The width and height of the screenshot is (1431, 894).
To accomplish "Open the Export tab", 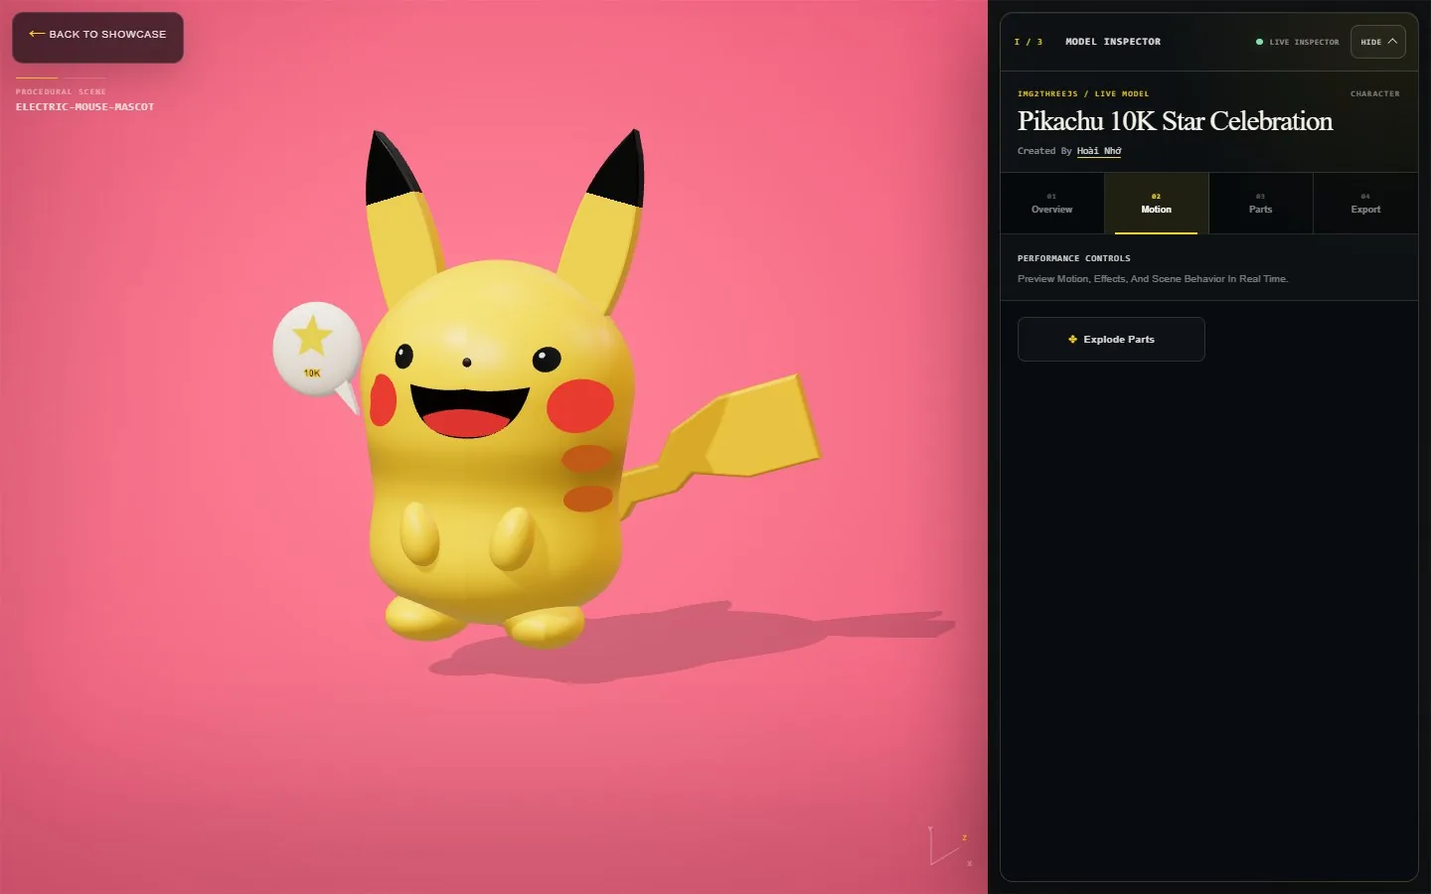I will pyautogui.click(x=1365, y=204).
